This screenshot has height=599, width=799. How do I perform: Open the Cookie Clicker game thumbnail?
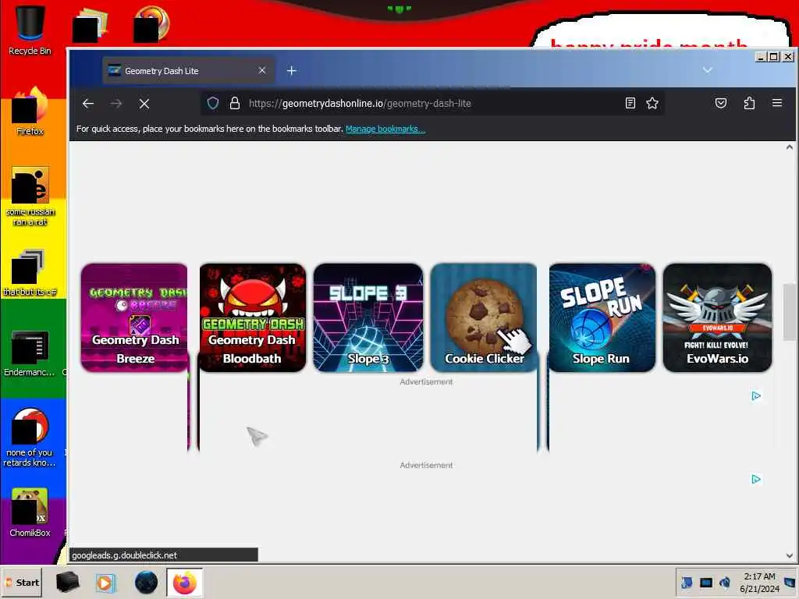[x=484, y=317]
